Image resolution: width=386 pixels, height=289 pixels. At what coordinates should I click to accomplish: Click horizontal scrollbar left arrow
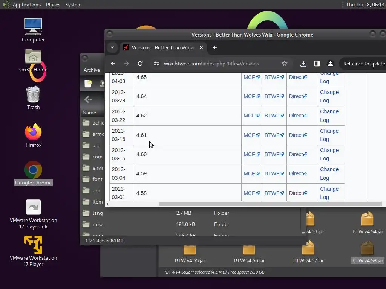(107, 204)
